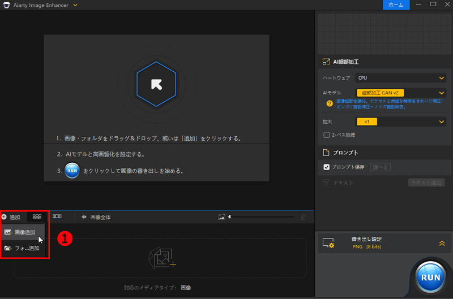
Task: Click the large blue RUN button
Action: click(x=430, y=277)
